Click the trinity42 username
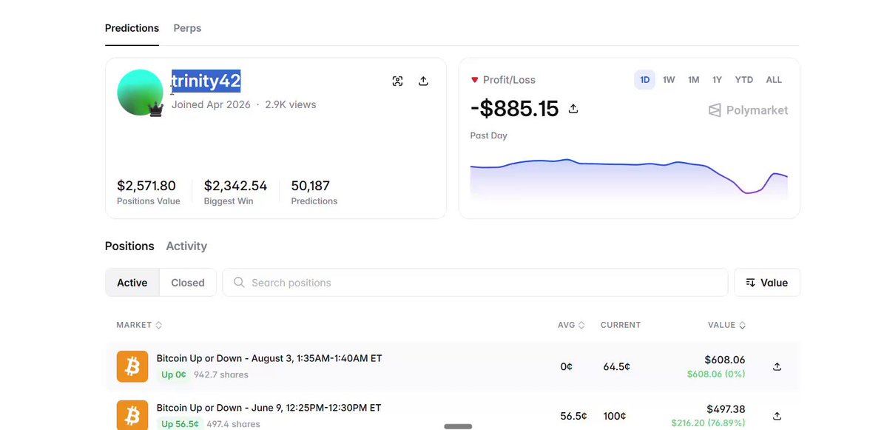 (x=206, y=81)
